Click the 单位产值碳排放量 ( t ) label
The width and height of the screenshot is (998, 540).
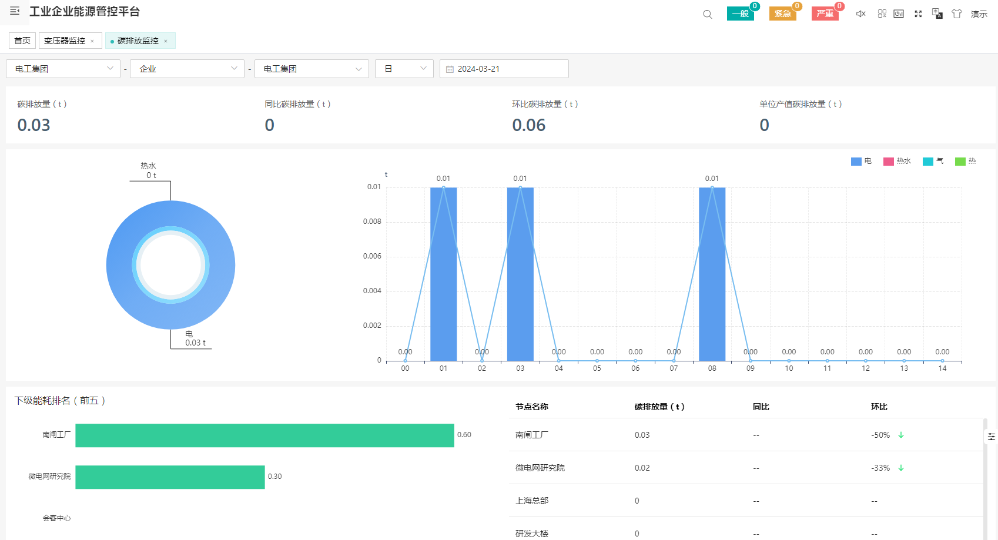click(801, 104)
